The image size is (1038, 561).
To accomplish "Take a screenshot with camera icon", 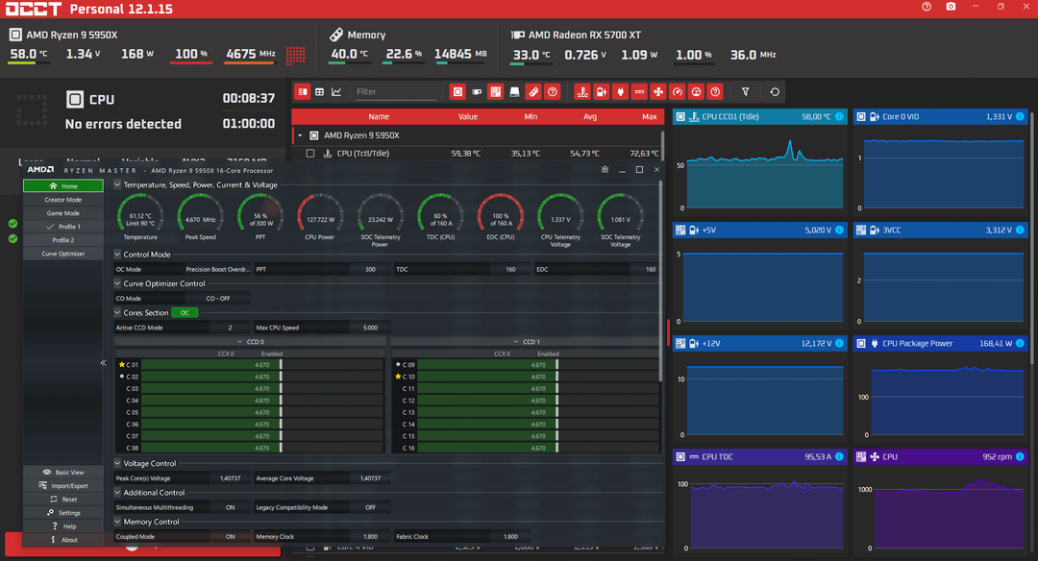I will [951, 7].
